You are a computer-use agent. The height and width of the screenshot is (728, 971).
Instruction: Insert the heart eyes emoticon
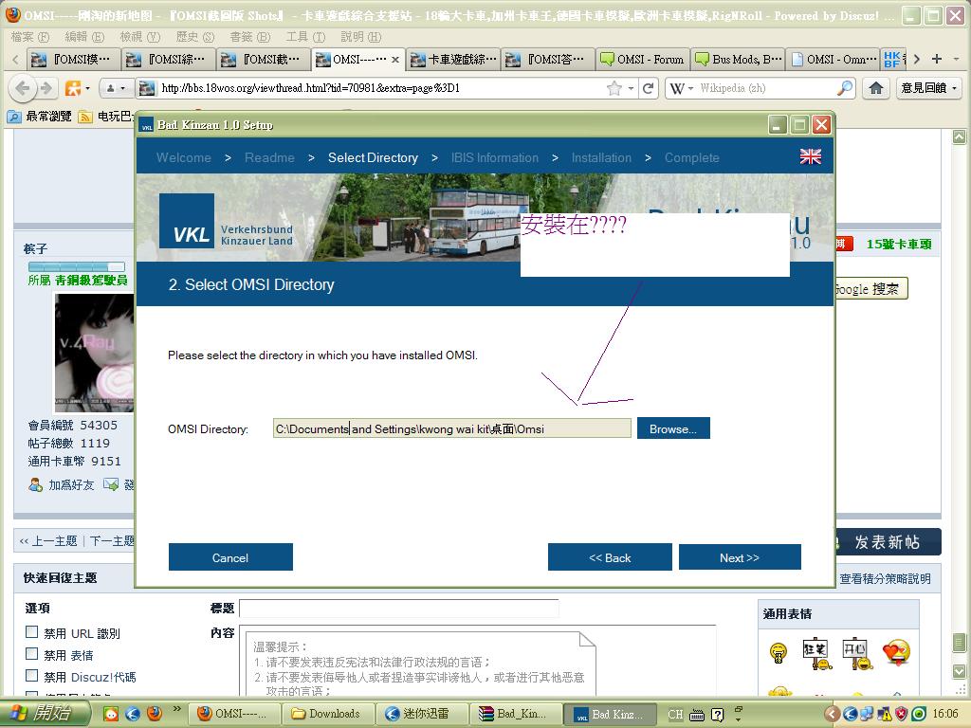coord(896,652)
